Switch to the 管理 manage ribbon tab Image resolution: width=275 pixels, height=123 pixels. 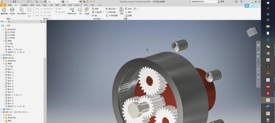[x=57, y=5]
